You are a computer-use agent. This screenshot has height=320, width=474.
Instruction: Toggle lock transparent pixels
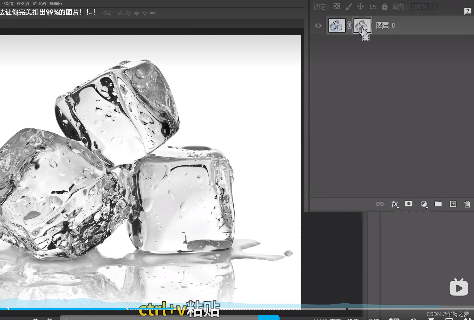pos(337,6)
